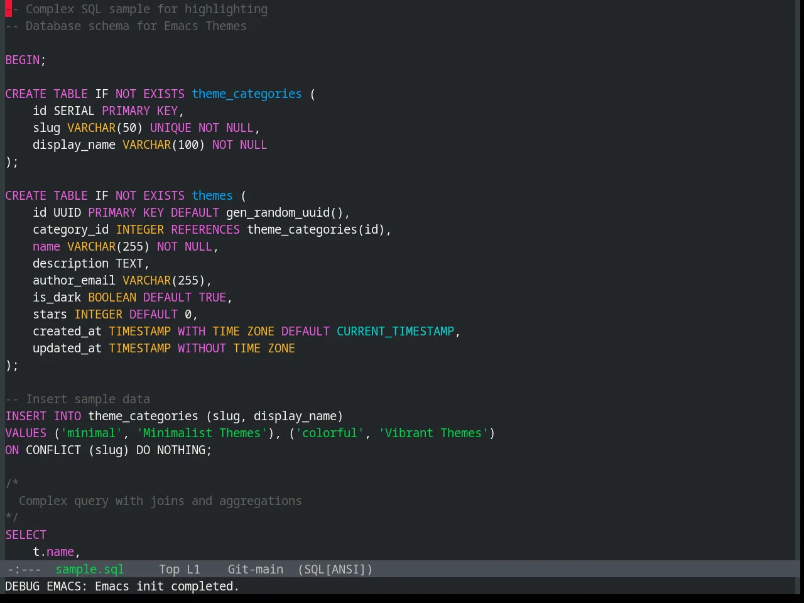The height and width of the screenshot is (603, 804).
Task: Click the 'colorful' string literal
Action: pyautogui.click(x=330, y=433)
